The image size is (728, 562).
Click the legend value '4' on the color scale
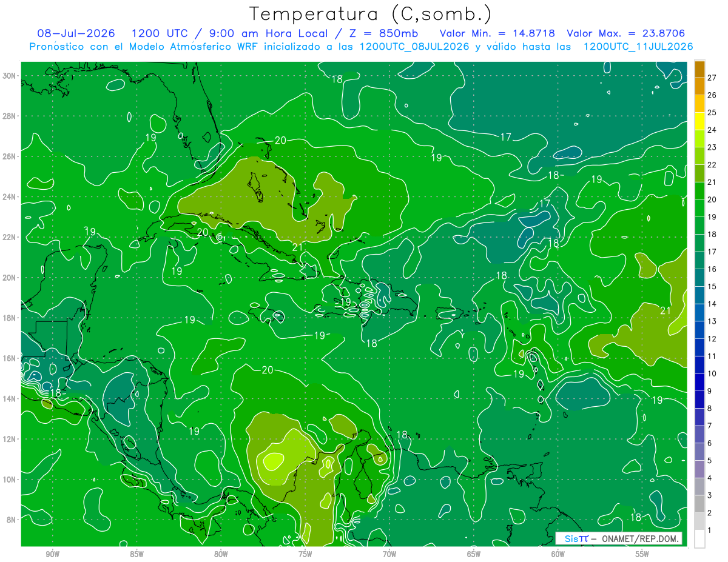click(709, 478)
